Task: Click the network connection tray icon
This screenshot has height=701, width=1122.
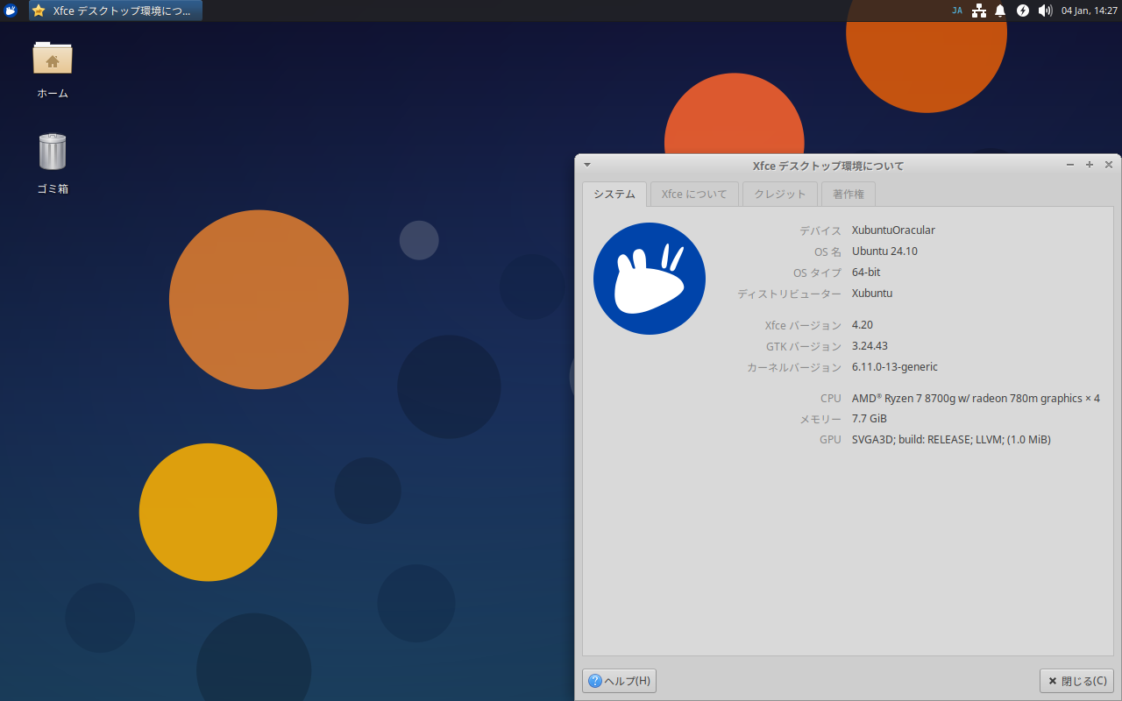Action: click(978, 11)
